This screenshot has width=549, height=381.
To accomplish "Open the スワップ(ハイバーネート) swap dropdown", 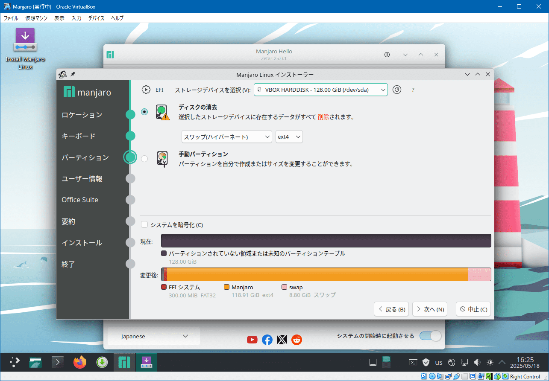I will pos(227,137).
